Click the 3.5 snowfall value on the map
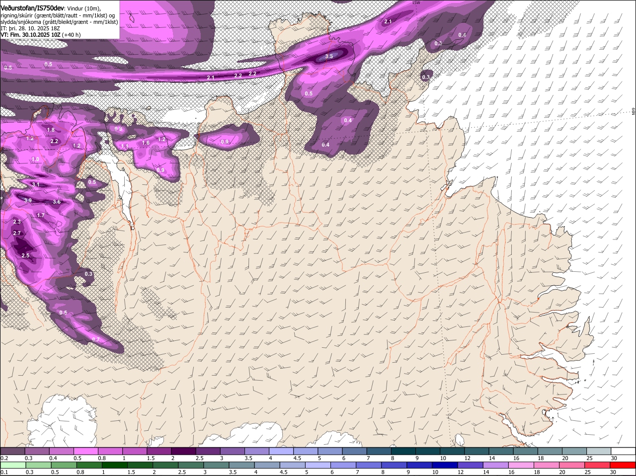 (329, 57)
